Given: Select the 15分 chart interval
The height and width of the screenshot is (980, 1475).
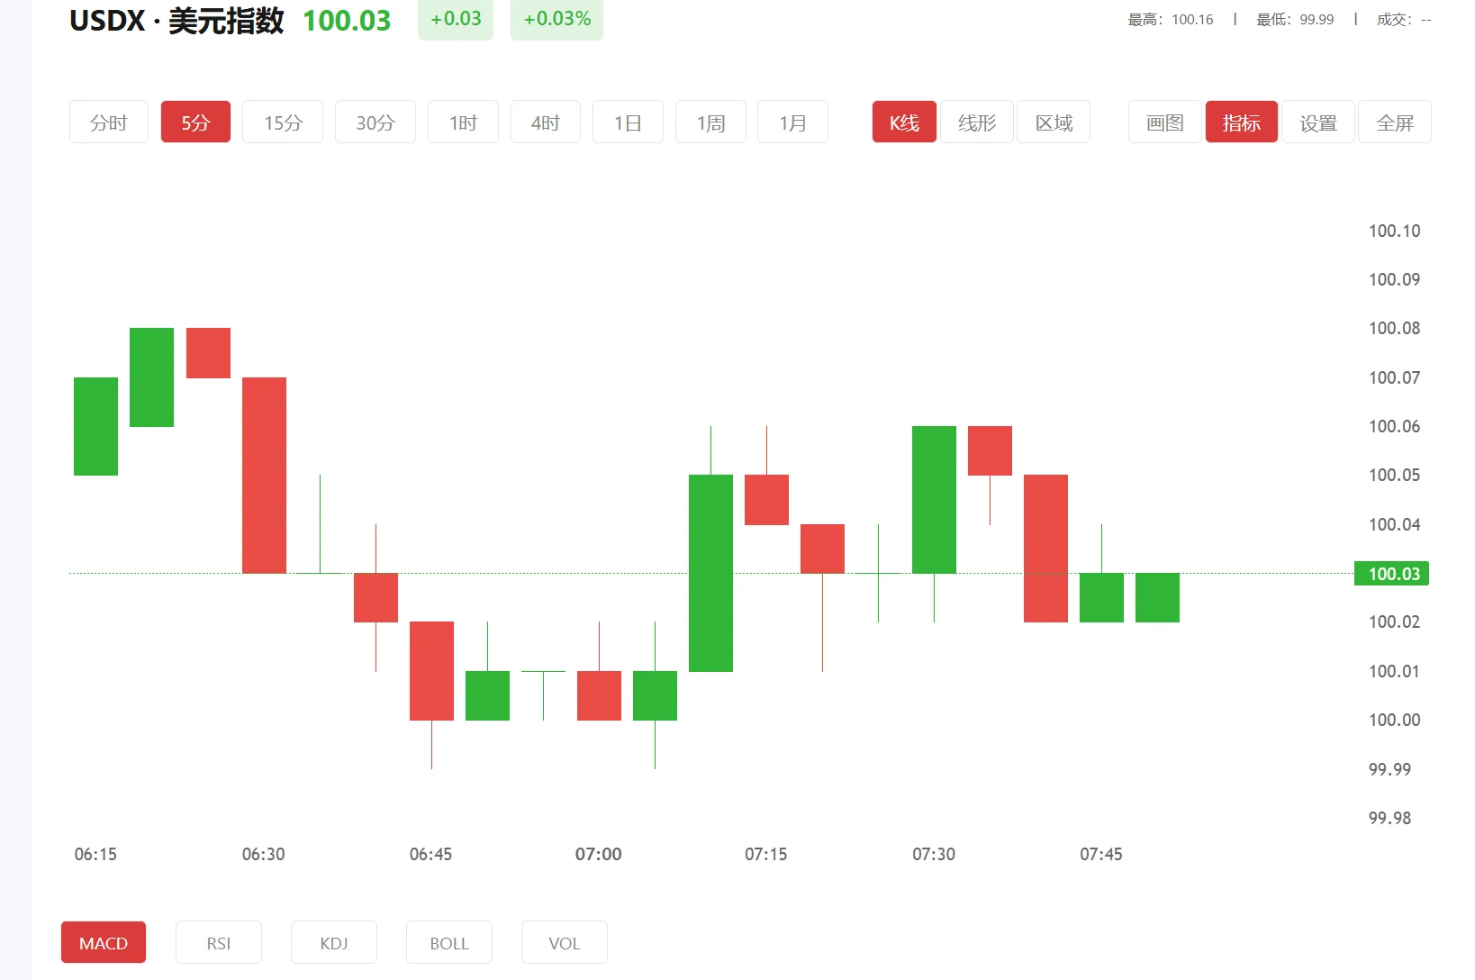Looking at the screenshot, I should pos(283,122).
